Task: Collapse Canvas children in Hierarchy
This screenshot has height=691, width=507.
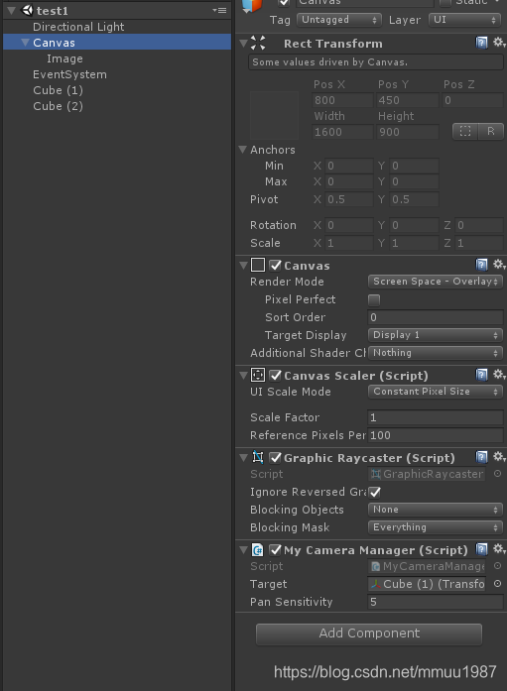Action: [x=25, y=43]
